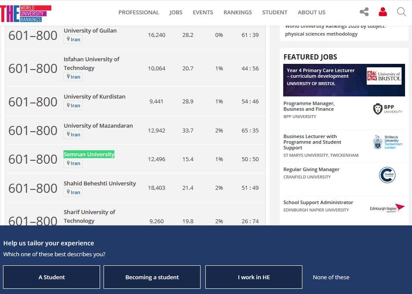Click Iran tag under University of Kurdistan
Viewport: 412px width, 294px height.
[73, 106]
